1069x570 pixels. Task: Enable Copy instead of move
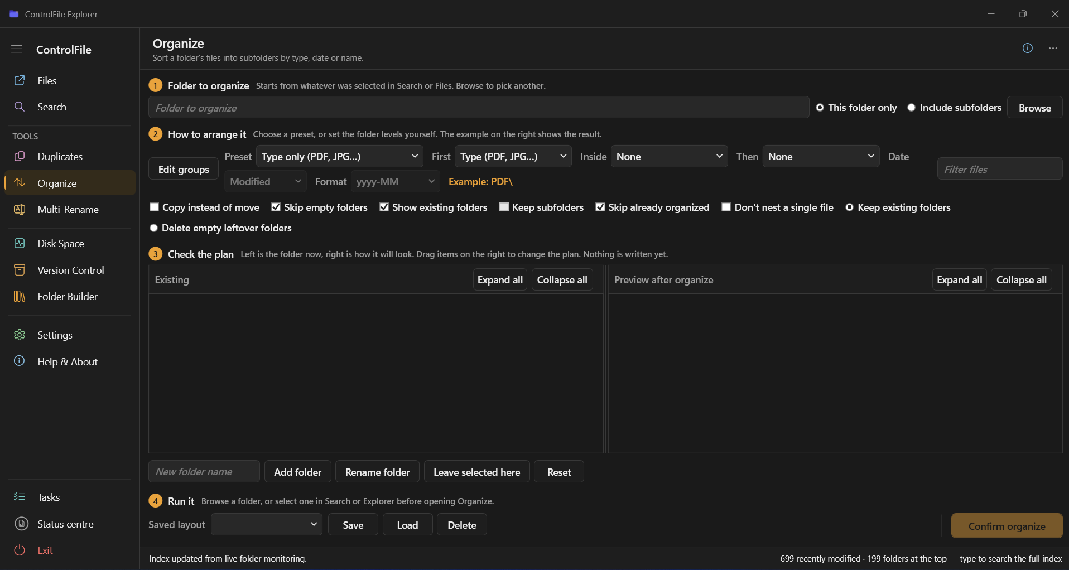[204, 207]
